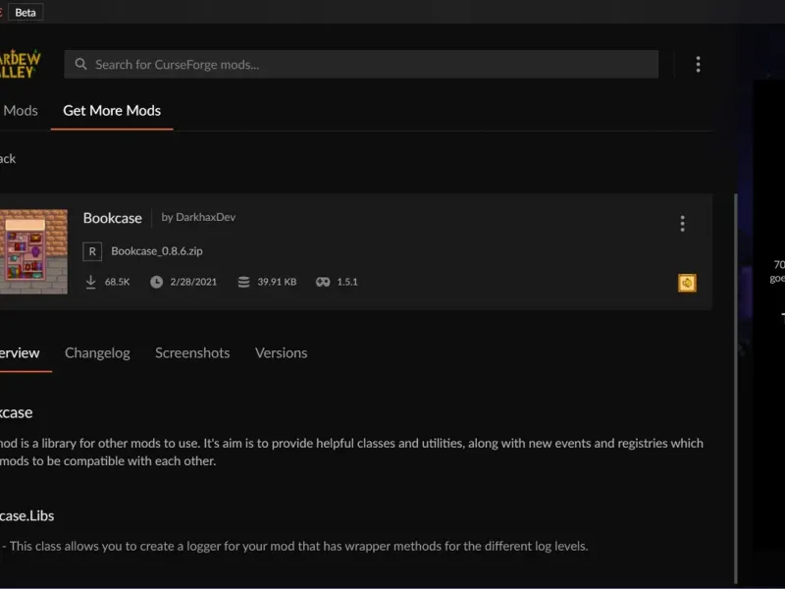The height and width of the screenshot is (589, 785).
Task: Click the download count icon
Action: (90, 282)
